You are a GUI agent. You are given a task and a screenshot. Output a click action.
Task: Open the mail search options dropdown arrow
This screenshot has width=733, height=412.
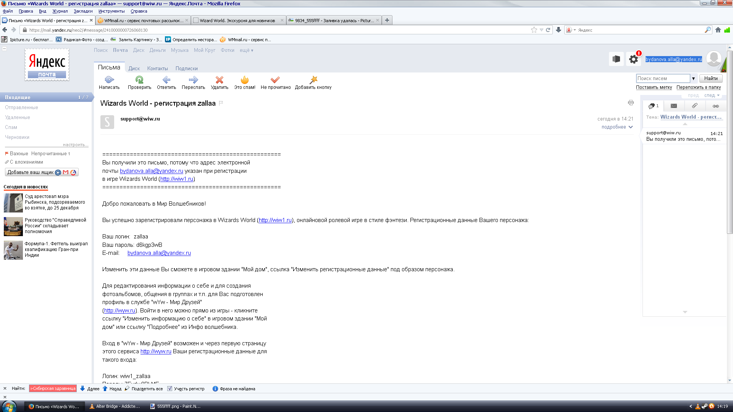pos(694,79)
